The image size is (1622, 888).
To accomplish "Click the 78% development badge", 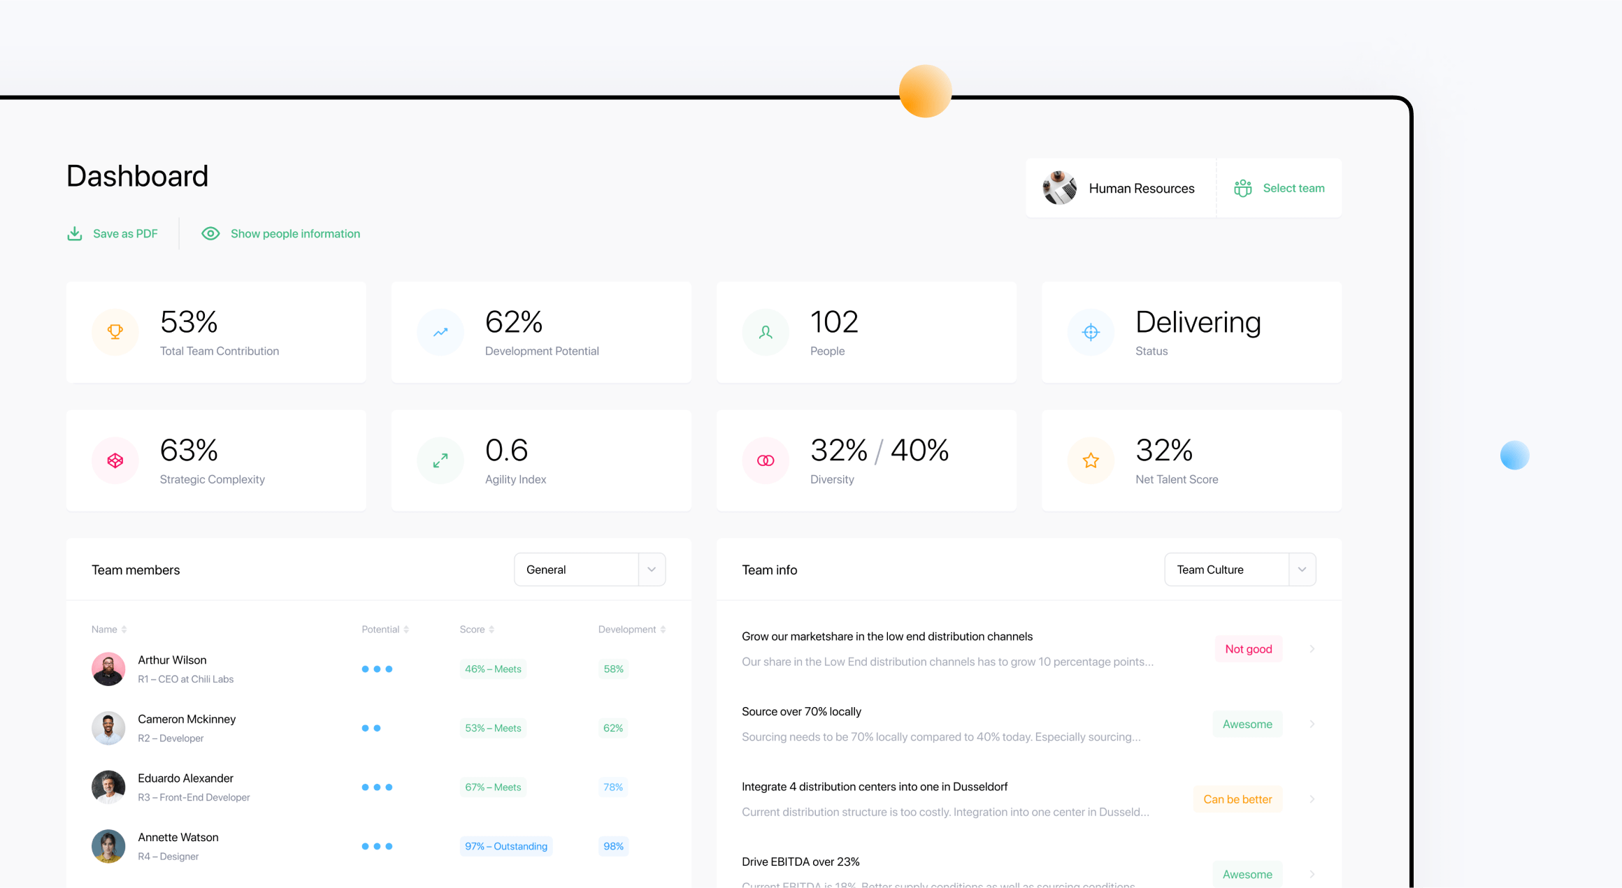I will coord(613,787).
